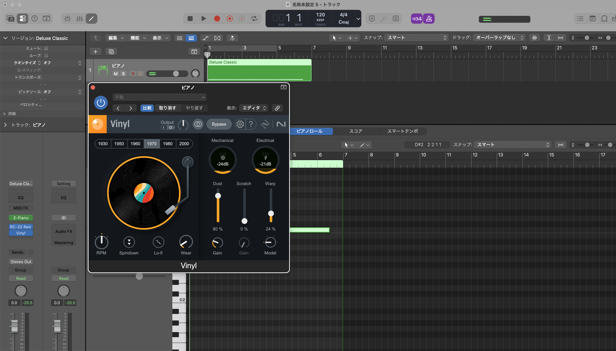
Task: Click the Dust slider handle
Action: [x=218, y=196]
